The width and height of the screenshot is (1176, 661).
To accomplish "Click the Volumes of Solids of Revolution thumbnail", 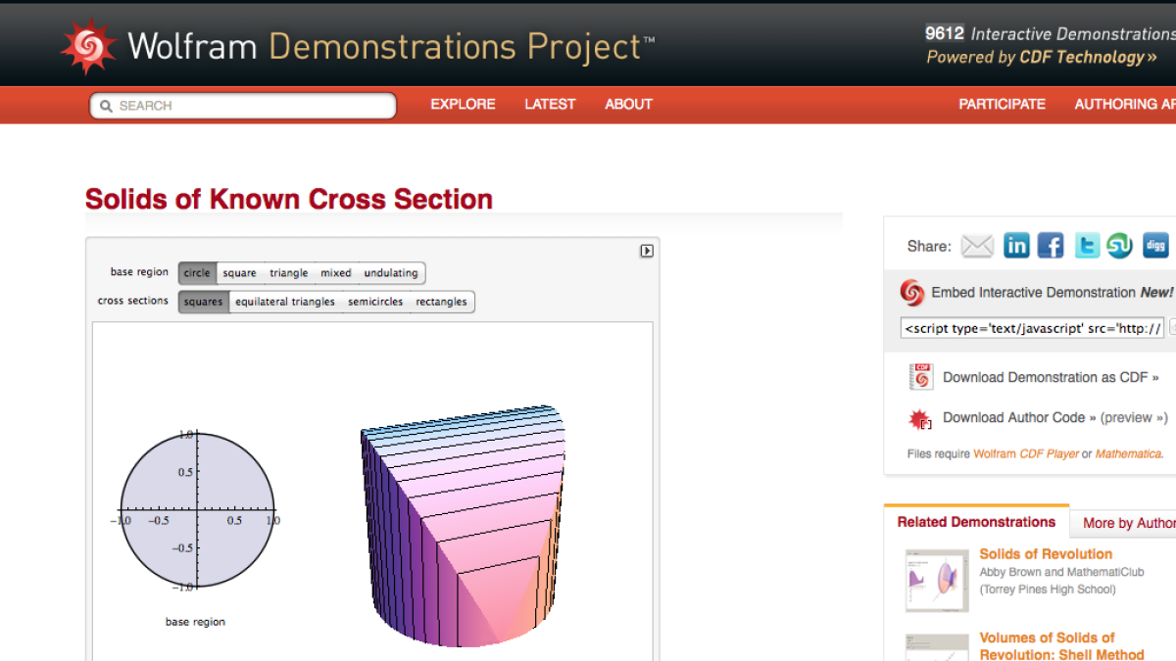I will coord(936,646).
